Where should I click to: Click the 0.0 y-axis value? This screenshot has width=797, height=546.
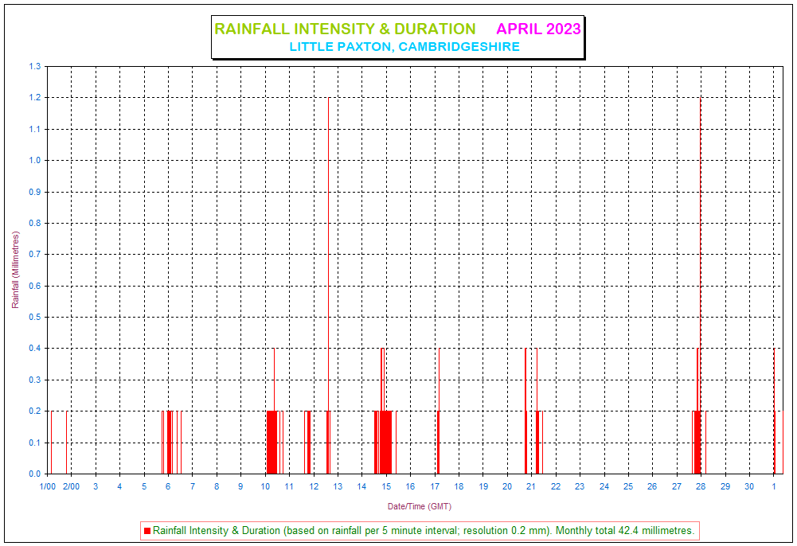(x=34, y=474)
